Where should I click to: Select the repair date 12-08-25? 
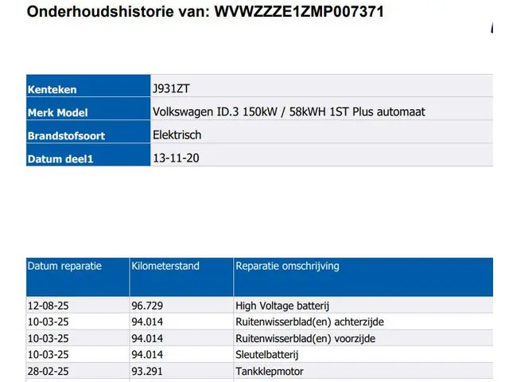[48, 305]
